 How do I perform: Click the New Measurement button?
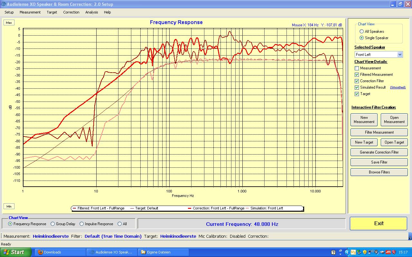coord(364,120)
